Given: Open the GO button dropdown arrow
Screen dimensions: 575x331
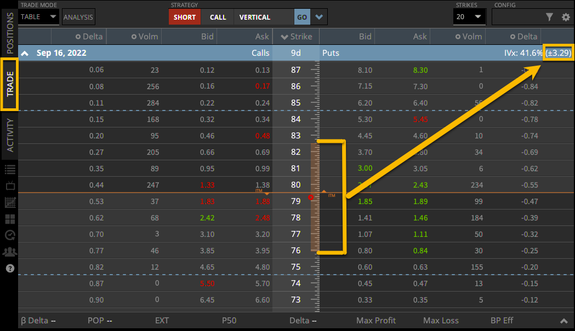Looking at the screenshot, I should (320, 17).
